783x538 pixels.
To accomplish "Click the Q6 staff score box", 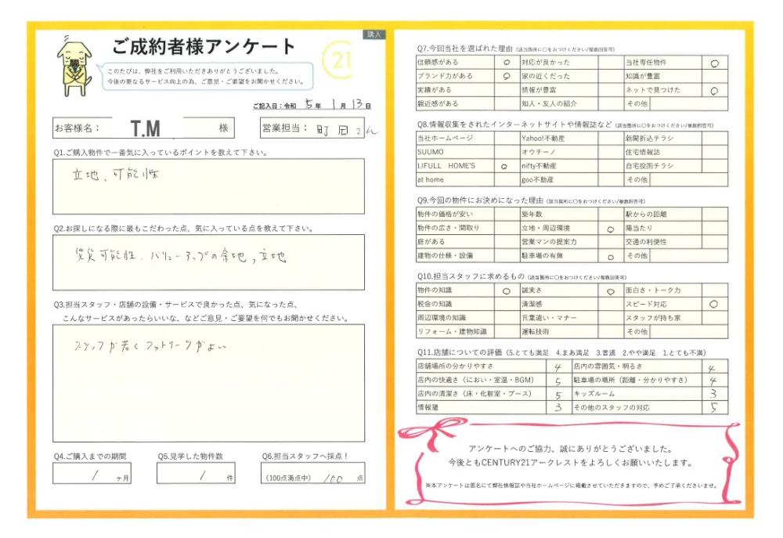I will [313, 474].
